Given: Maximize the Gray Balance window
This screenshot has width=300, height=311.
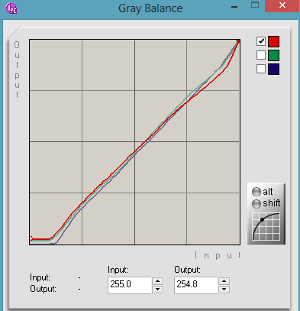Looking at the screenshot, I should tap(255, 5).
